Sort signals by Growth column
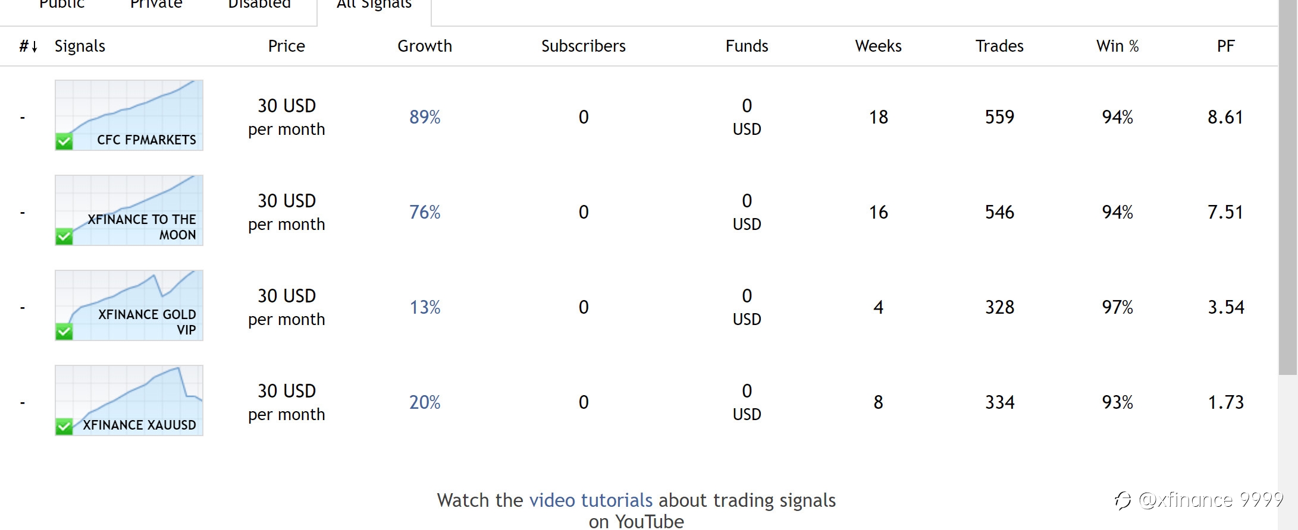Viewport: 1298px width, 530px height. (425, 46)
